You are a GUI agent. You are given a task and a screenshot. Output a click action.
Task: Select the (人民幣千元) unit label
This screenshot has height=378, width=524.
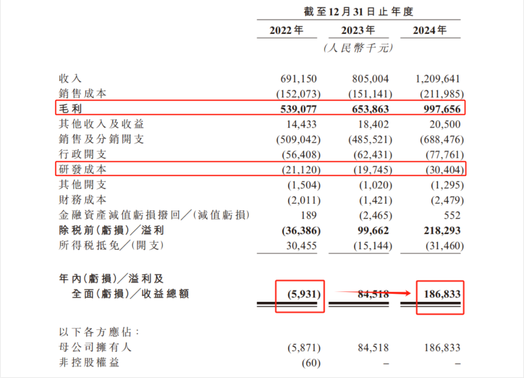tap(358, 48)
